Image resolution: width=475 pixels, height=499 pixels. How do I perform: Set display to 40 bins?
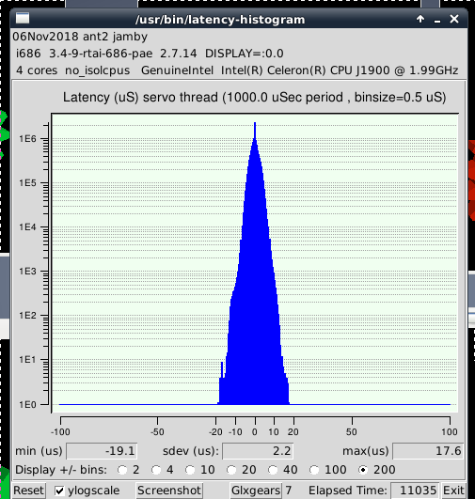273,470
